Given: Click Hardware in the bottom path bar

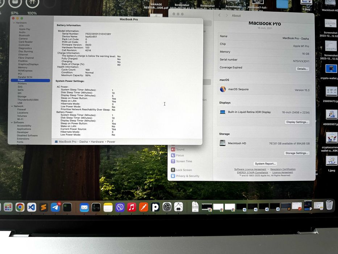Looking at the screenshot, I should [97, 142].
